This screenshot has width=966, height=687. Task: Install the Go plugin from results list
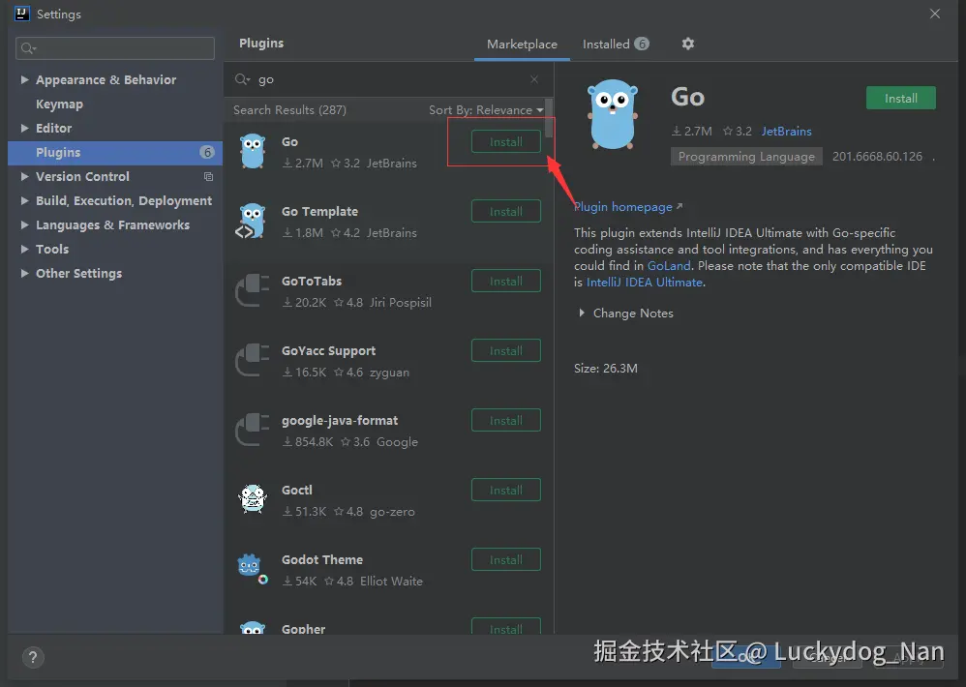(x=506, y=141)
